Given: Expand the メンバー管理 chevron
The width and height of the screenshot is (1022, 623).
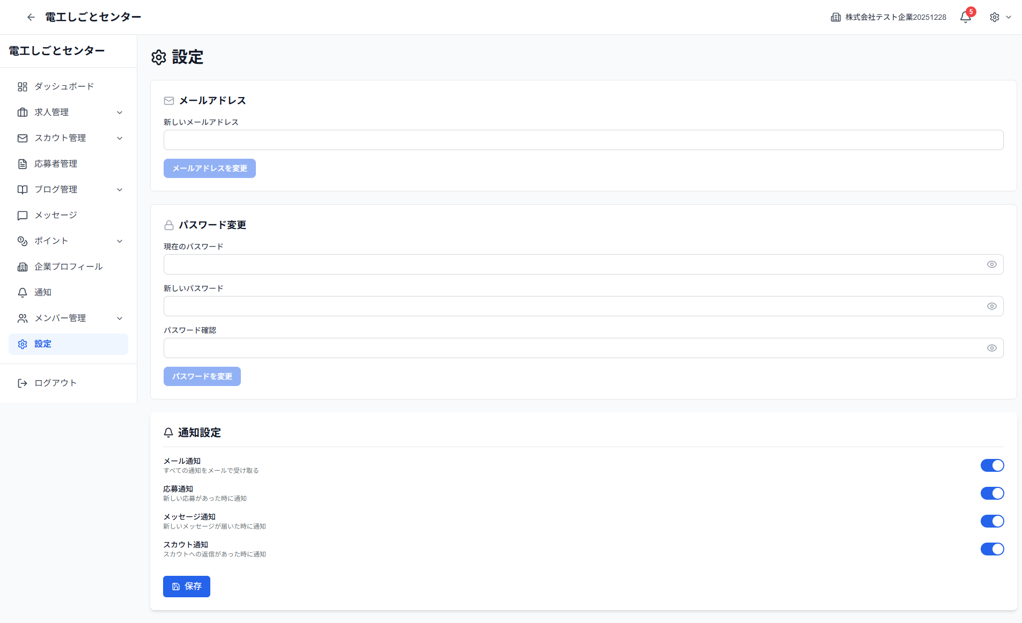Looking at the screenshot, I should pos(120,318).
